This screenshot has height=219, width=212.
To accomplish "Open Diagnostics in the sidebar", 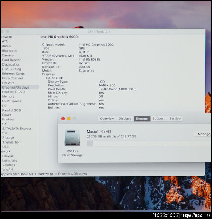I will [11, 64].
